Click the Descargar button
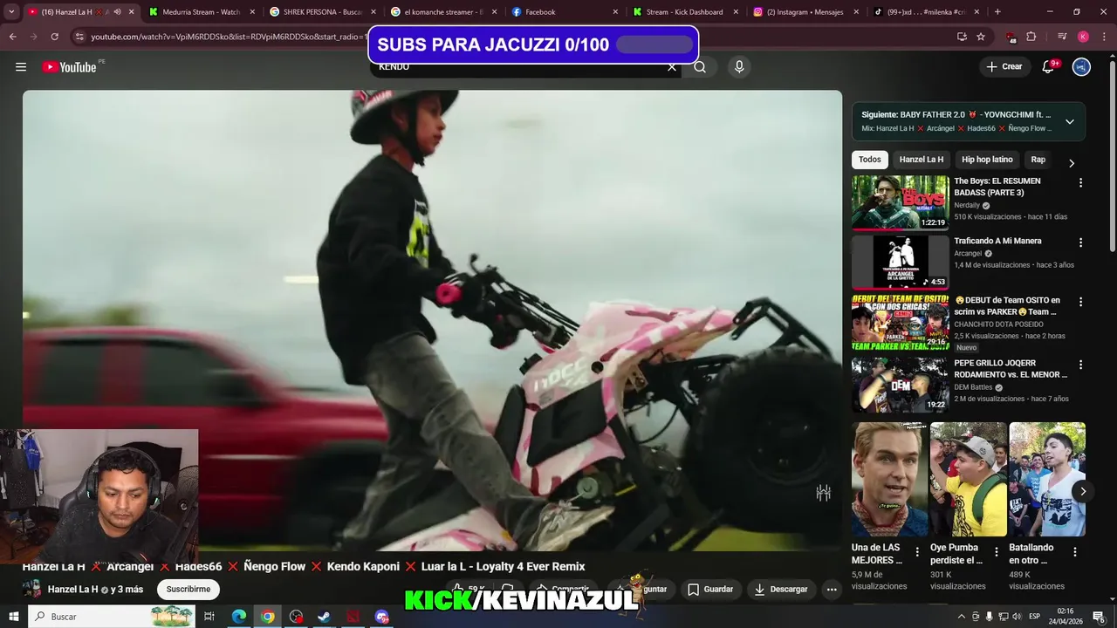The height and width of the screenshot is (628, 1117). point(781,590)
